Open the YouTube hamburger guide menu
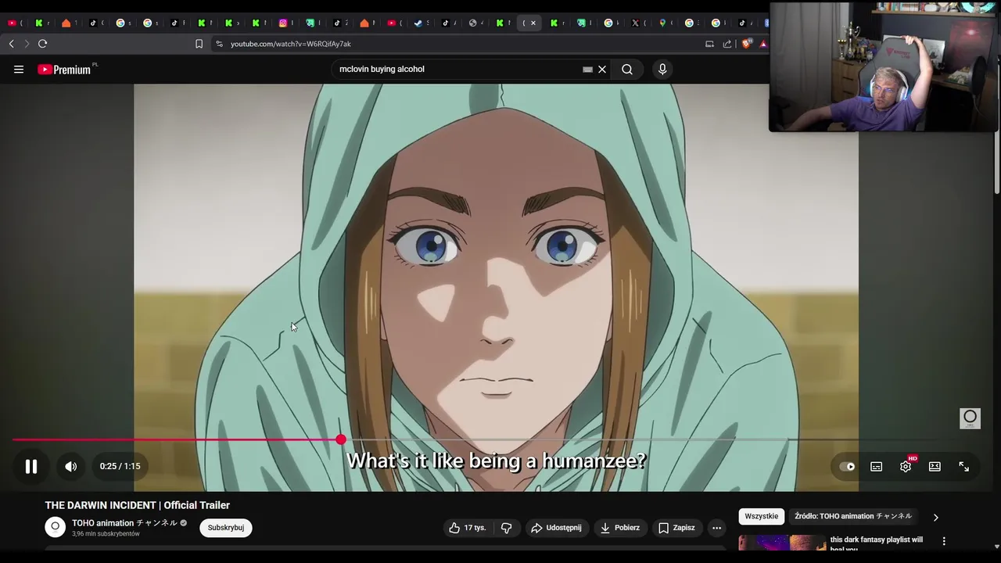 tap(19, 70)
